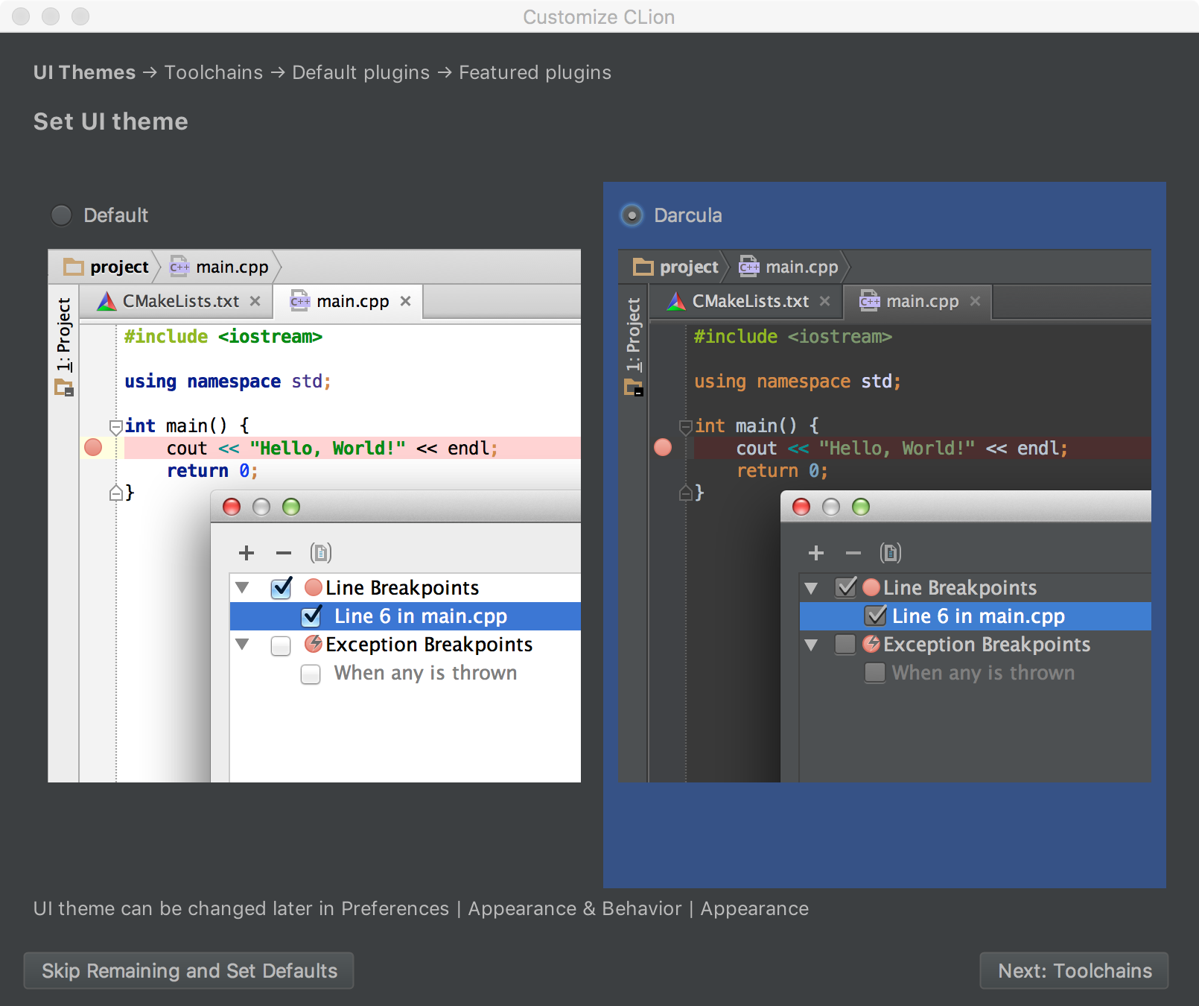
Task: Click project folder icon in Darcula preview
Action: [643, 267]
